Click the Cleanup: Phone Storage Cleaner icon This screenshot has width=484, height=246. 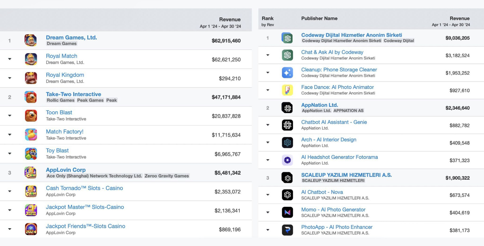click(288, 73)
